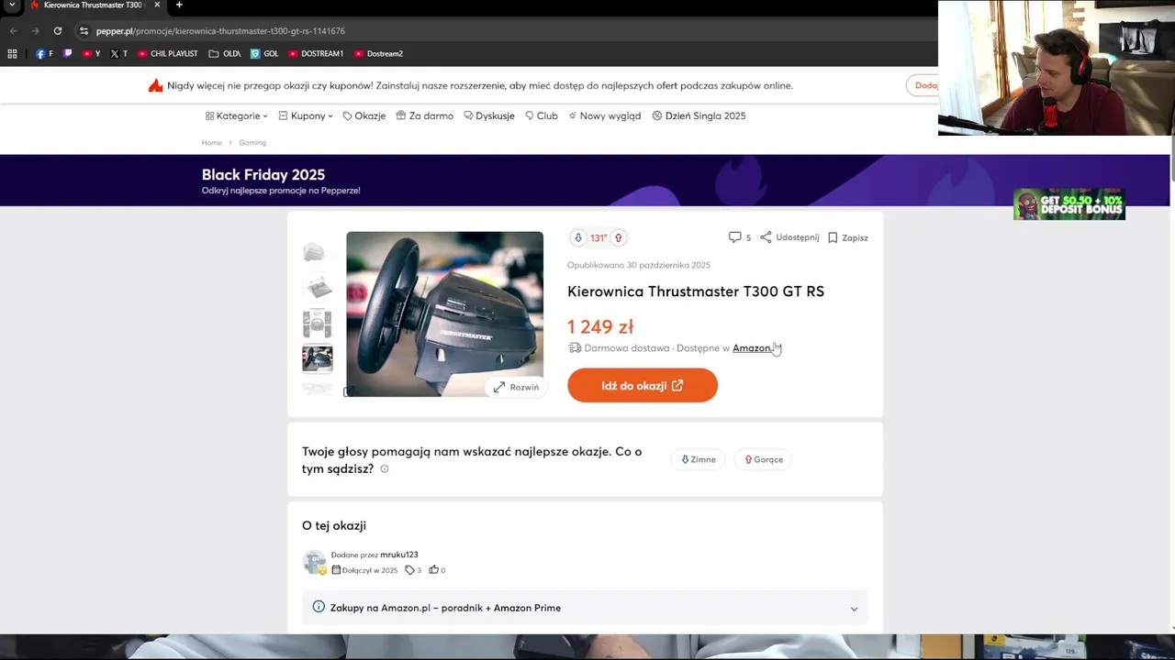Reload the page with the refresh icon
1175x660 pixels.
[x=57, y=30]
